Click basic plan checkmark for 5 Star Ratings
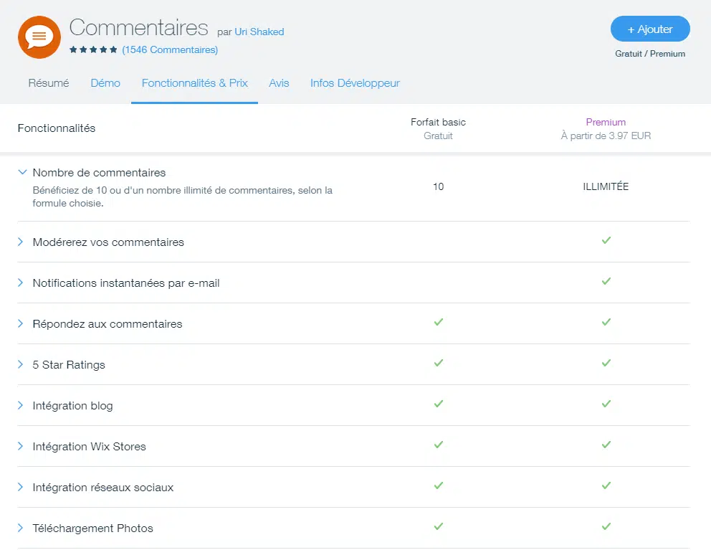Screen dimensions: 711x550 (x=439, y=363)
